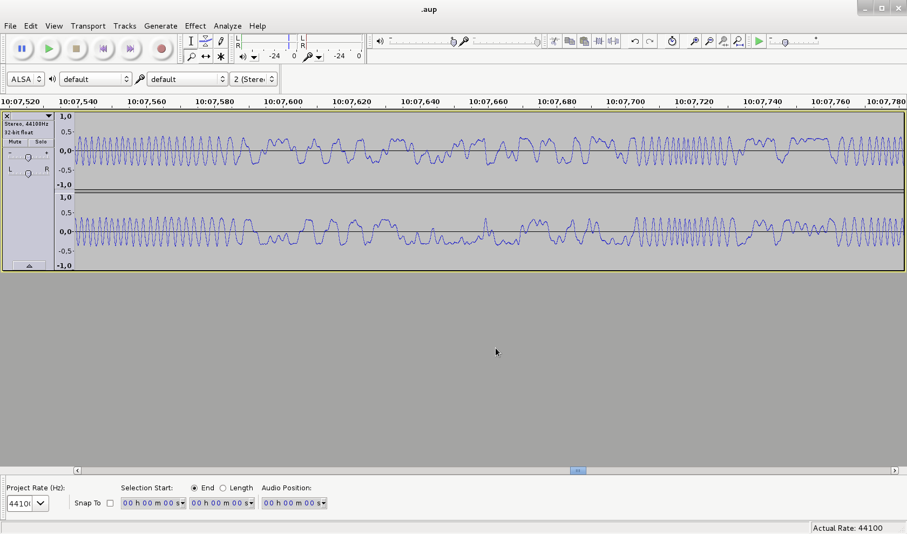
Task: Open the Edit menu
Action: tap(31, 26)
